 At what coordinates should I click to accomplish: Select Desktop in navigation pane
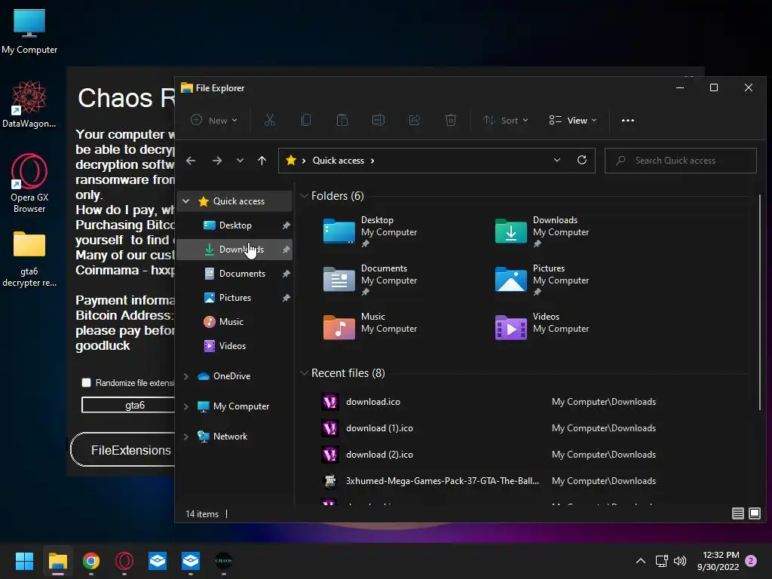point(234,225)
